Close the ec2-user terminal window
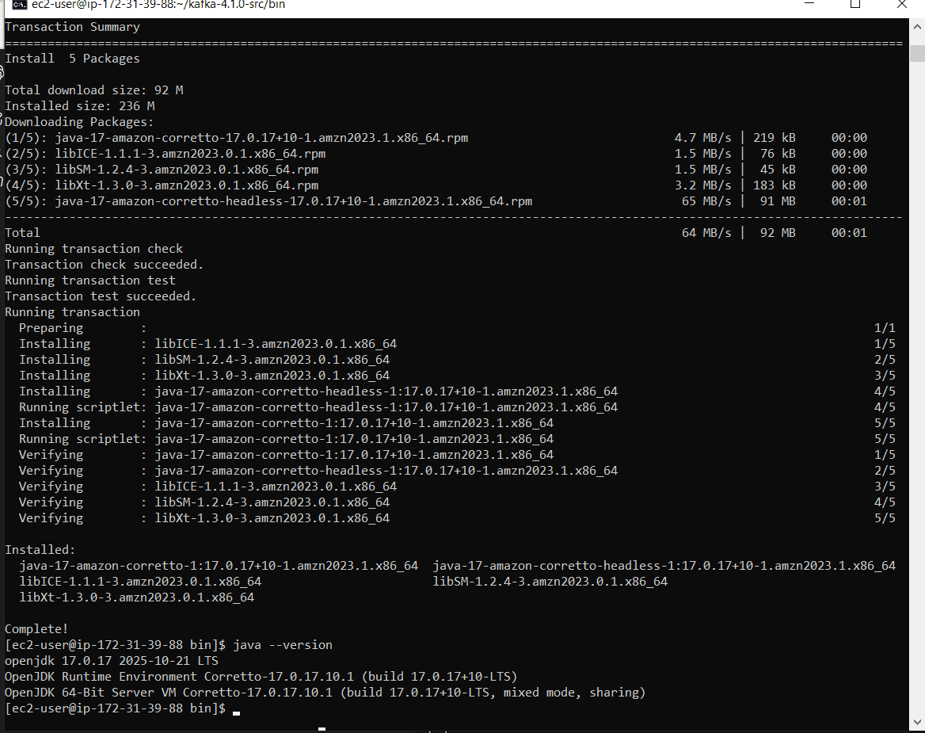 900,5
